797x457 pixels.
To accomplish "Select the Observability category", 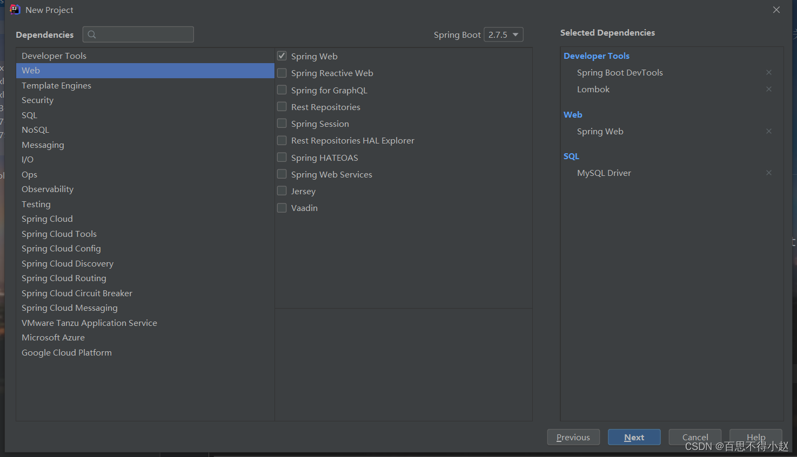I will tap(145, 189).
